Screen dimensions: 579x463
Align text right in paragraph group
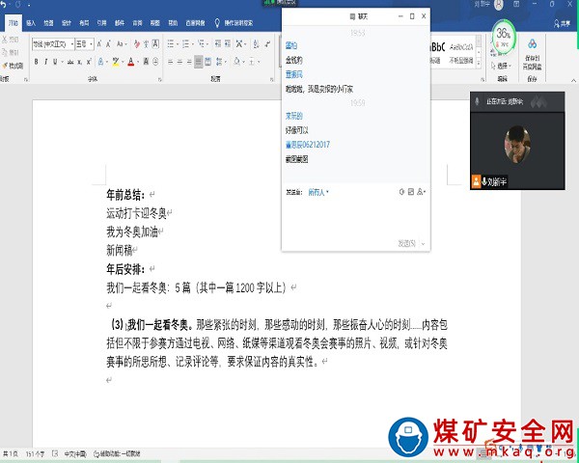(x=189, y=62)
